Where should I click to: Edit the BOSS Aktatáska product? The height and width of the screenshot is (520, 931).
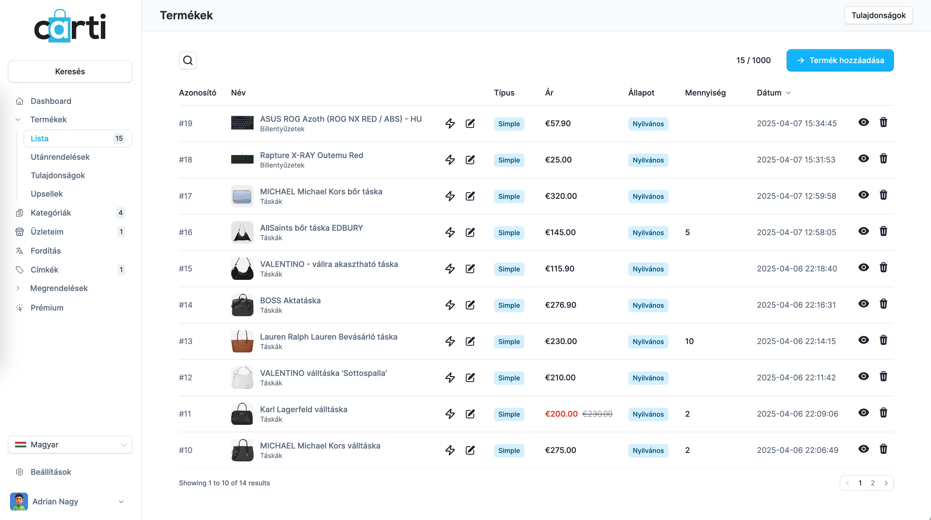[470, 305]
